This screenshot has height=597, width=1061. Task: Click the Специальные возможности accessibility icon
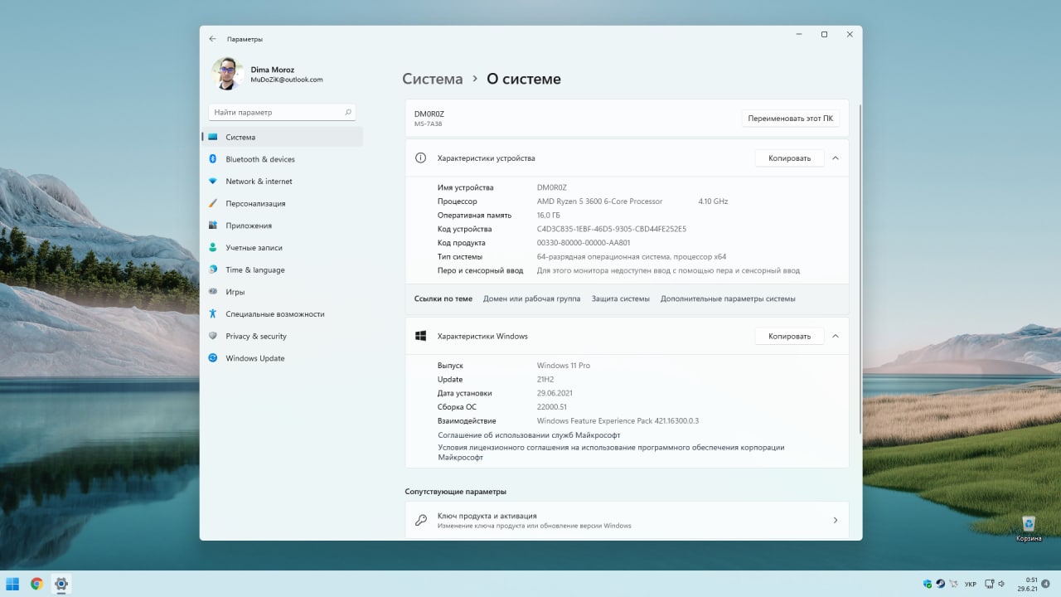213,314
